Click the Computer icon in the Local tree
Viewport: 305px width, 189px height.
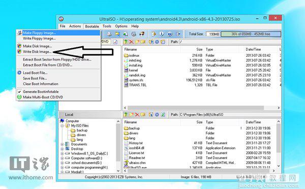[x=62, y=121]
